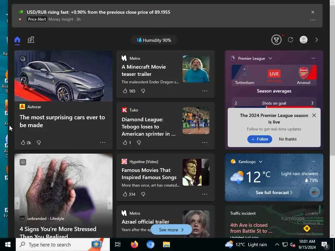
Task: Click See full forecast link
Action: [274, 192]
